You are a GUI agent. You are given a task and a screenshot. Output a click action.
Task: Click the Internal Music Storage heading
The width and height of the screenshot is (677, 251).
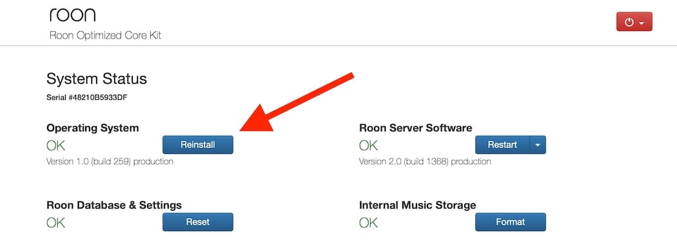(418, 205)
